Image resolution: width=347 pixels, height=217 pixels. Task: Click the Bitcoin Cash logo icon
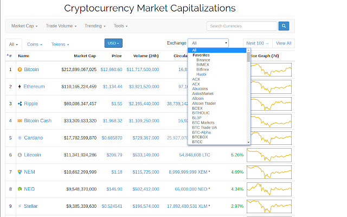coord(20,120)
